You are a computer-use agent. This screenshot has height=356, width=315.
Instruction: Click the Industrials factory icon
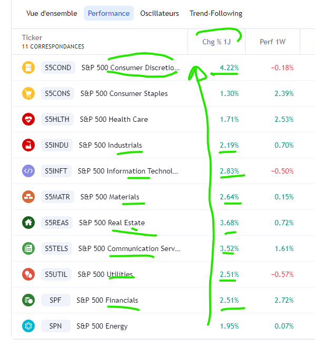(x=28, y=145)
